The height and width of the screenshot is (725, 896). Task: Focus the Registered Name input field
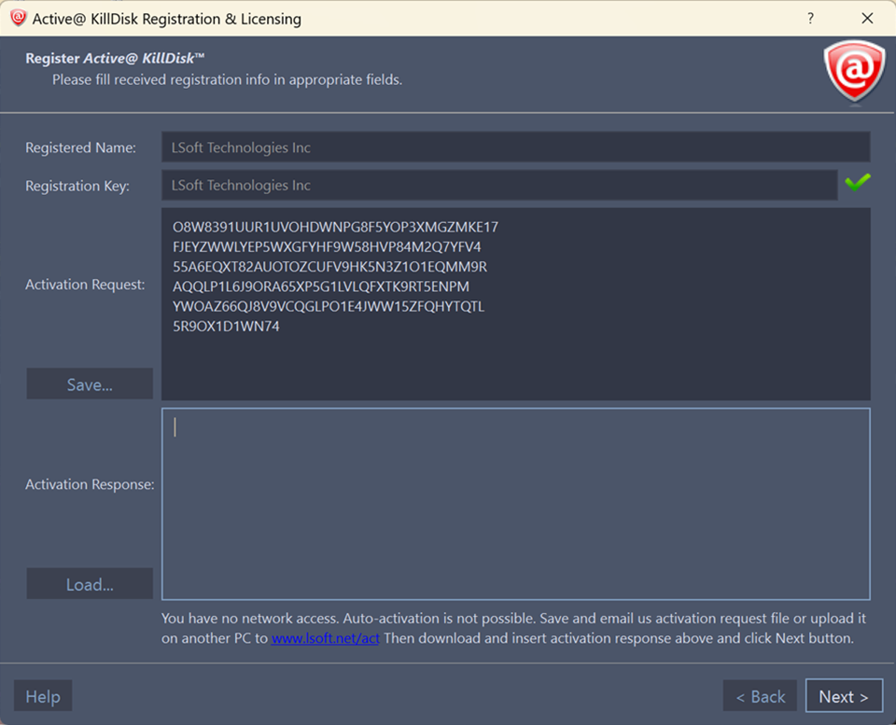(x=515, y=147)
